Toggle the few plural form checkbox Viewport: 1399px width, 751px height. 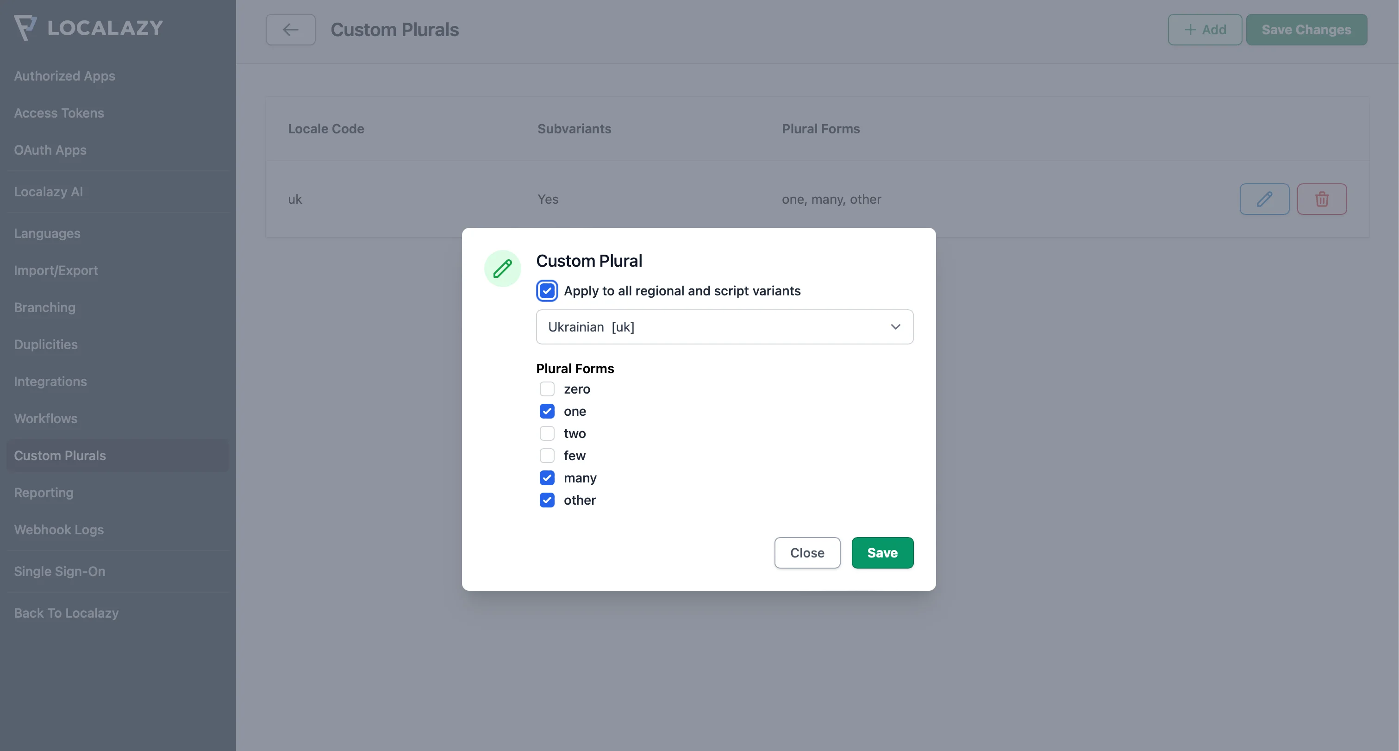[x=547, y=455]
